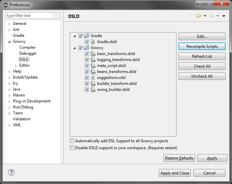This screenshot has height=184, width=232.
Task: Uncheck the Gradle.dsld checkbox
Action: pos(87,42)
